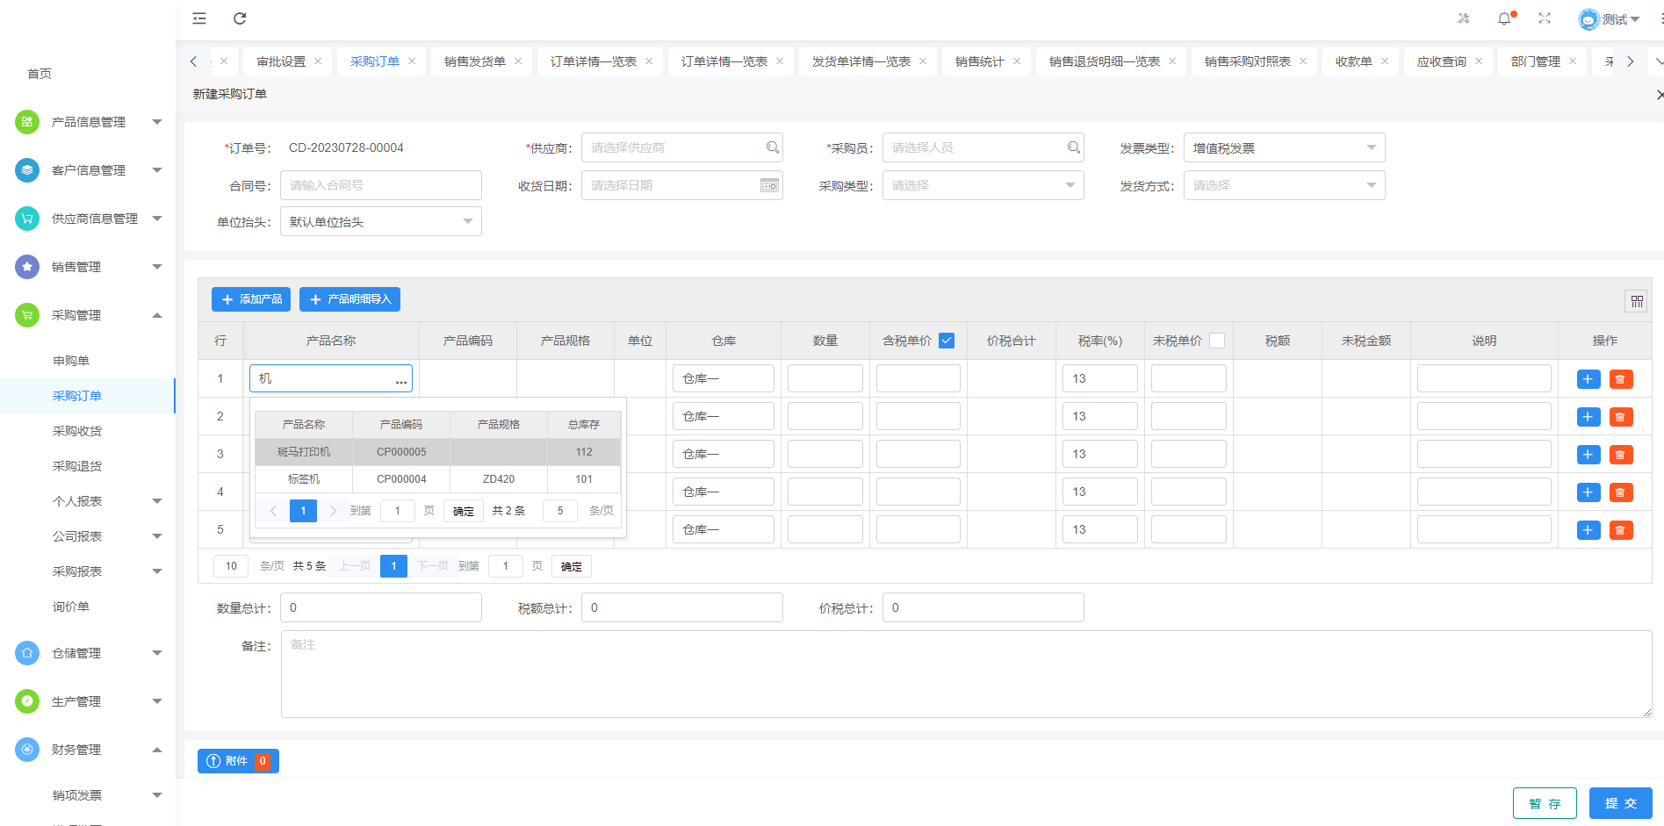Click the 合同号 input field
1664x826 pixels.
click(380, 185)
